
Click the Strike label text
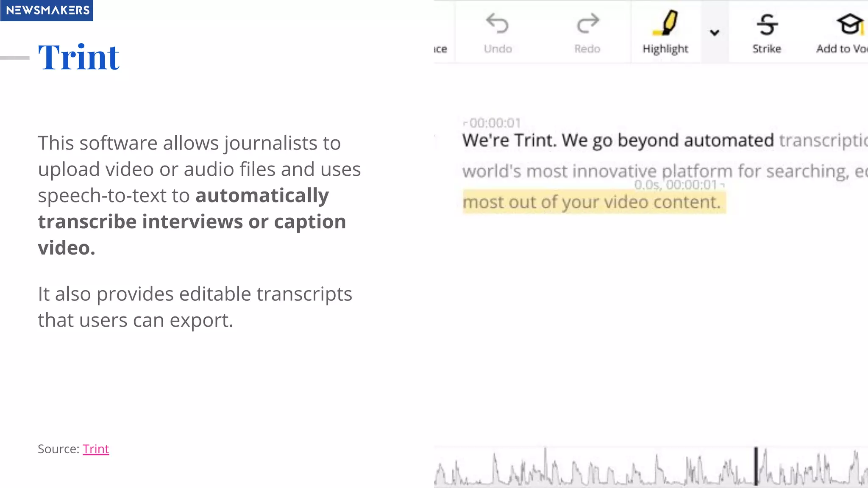click(x=767, y=49)
